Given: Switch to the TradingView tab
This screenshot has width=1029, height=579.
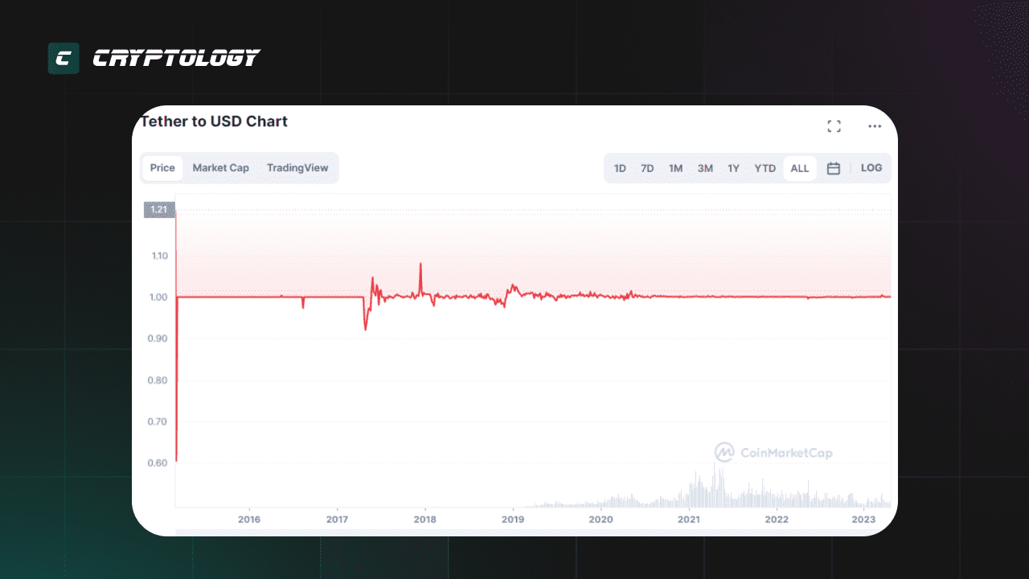Looking at the screenshot, I should (x=297, y=168).
